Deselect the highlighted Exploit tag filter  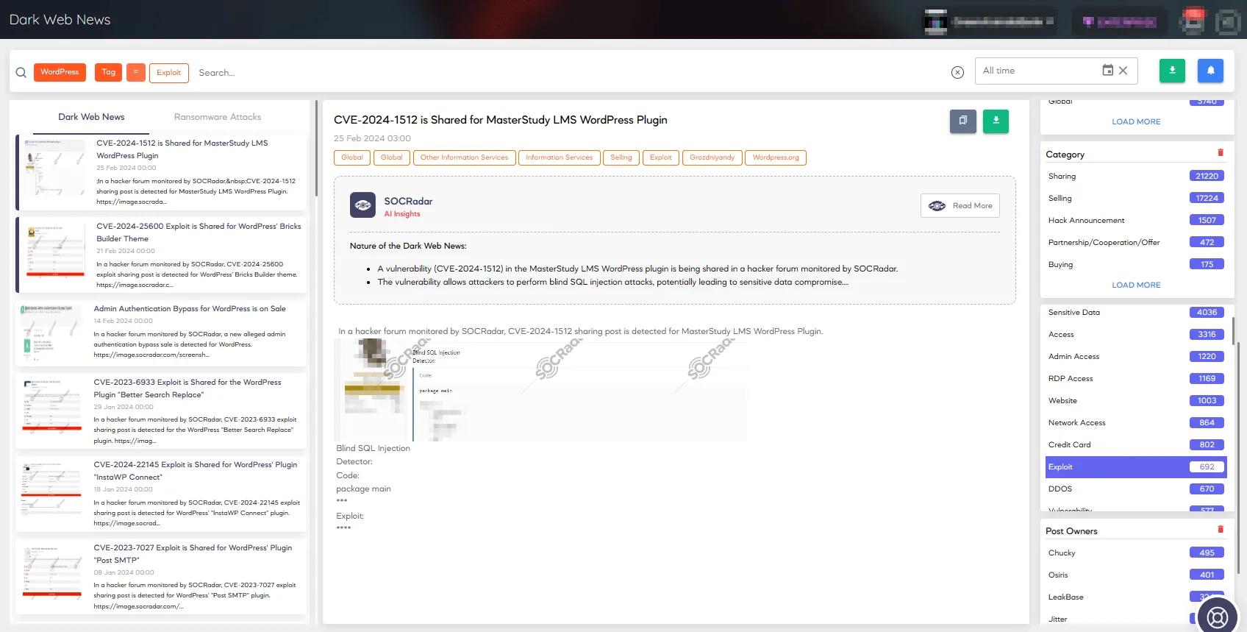pyautogui.click(x=1136, y=467)
